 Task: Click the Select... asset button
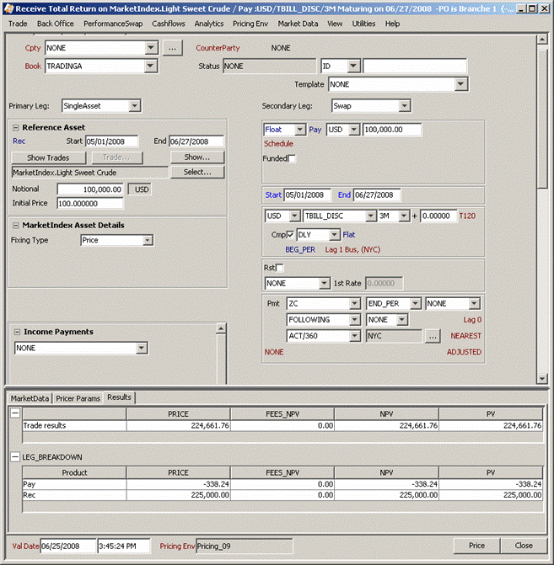[197, 173]
